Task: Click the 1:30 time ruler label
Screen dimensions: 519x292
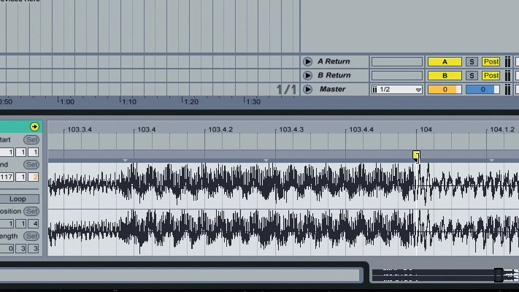Action: point(253,101)
